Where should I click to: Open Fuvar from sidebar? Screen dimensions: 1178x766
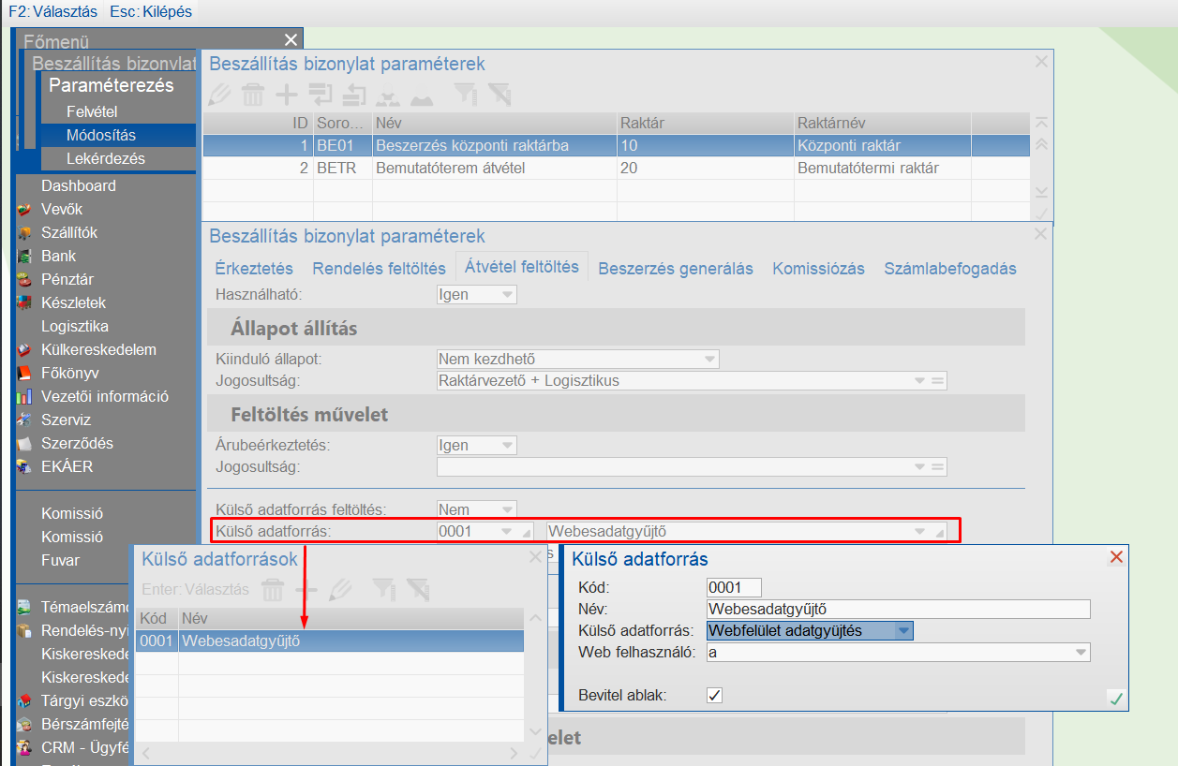[x=61, y=560]
